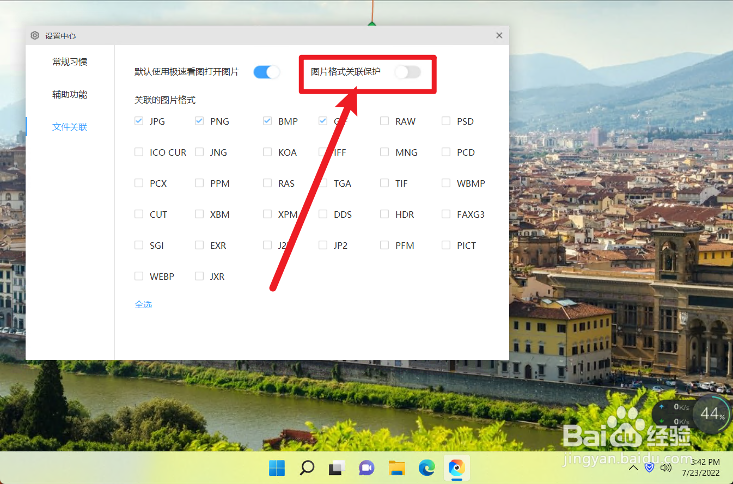
Task: Check the TGA format checkbox
Action: [x=323, y=183]
